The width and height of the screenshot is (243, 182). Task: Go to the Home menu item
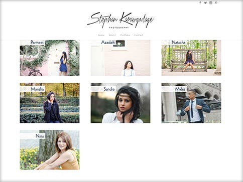(101, 35)
